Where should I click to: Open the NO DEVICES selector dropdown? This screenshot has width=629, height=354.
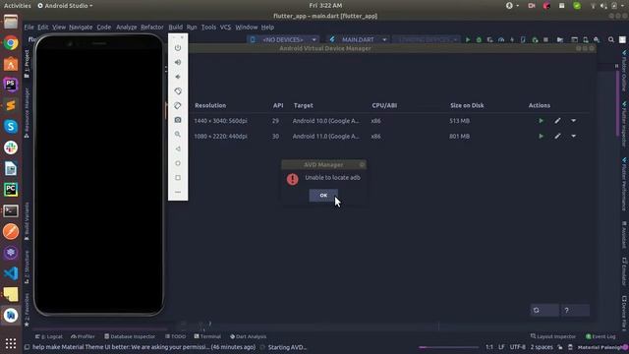[x=283, y=39]
